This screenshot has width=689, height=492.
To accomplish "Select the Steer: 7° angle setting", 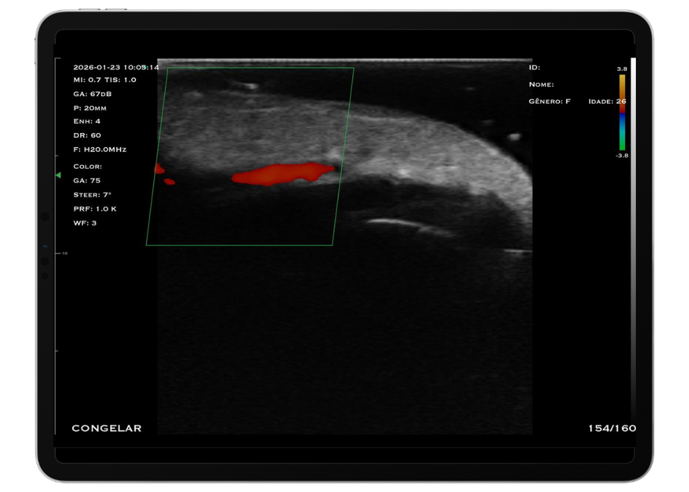I will pos(92,195).
